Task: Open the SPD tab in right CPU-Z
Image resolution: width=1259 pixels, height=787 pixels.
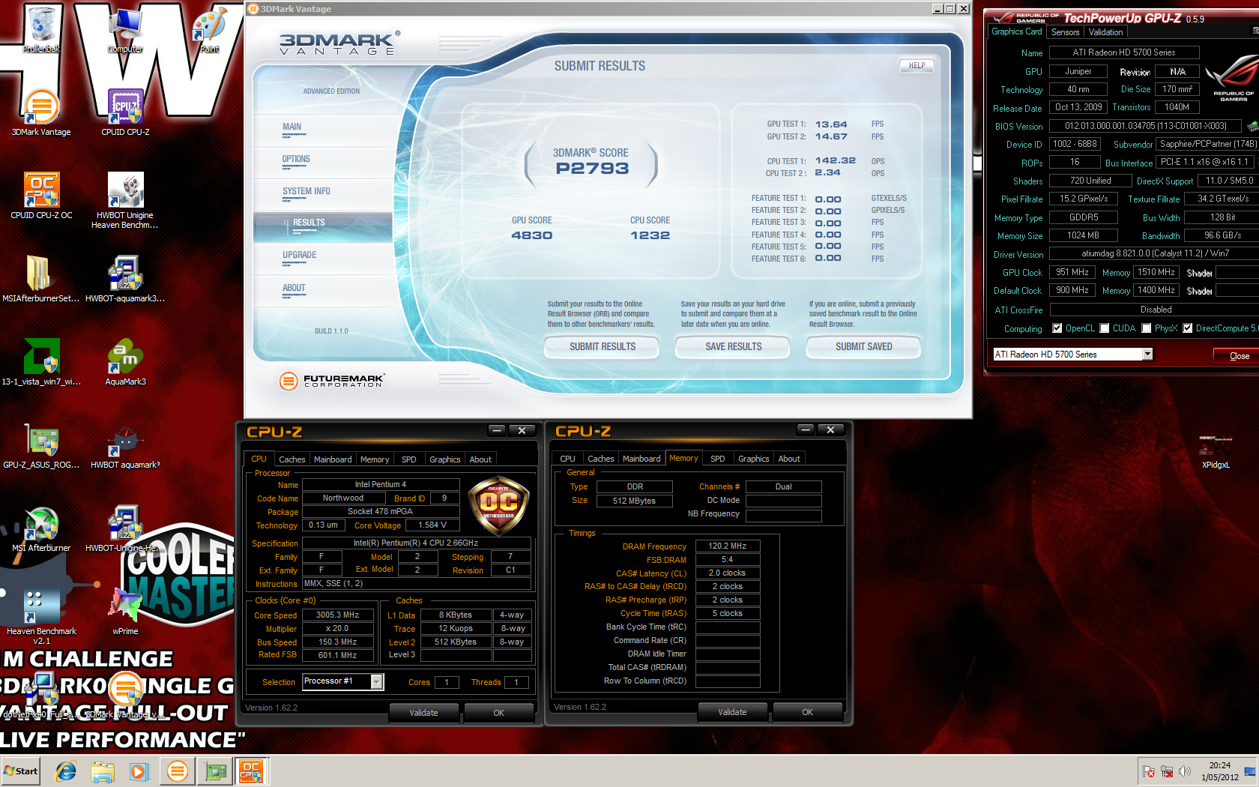Action: tap(718, 459)
